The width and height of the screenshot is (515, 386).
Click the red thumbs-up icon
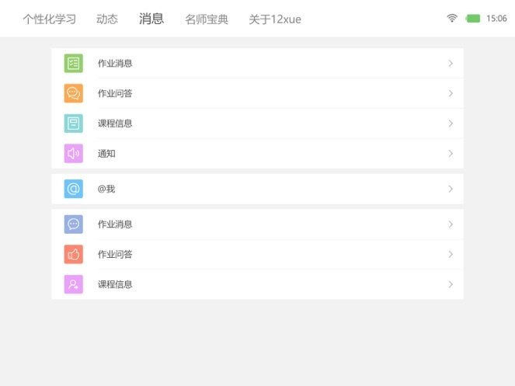(x=73, y=254)
